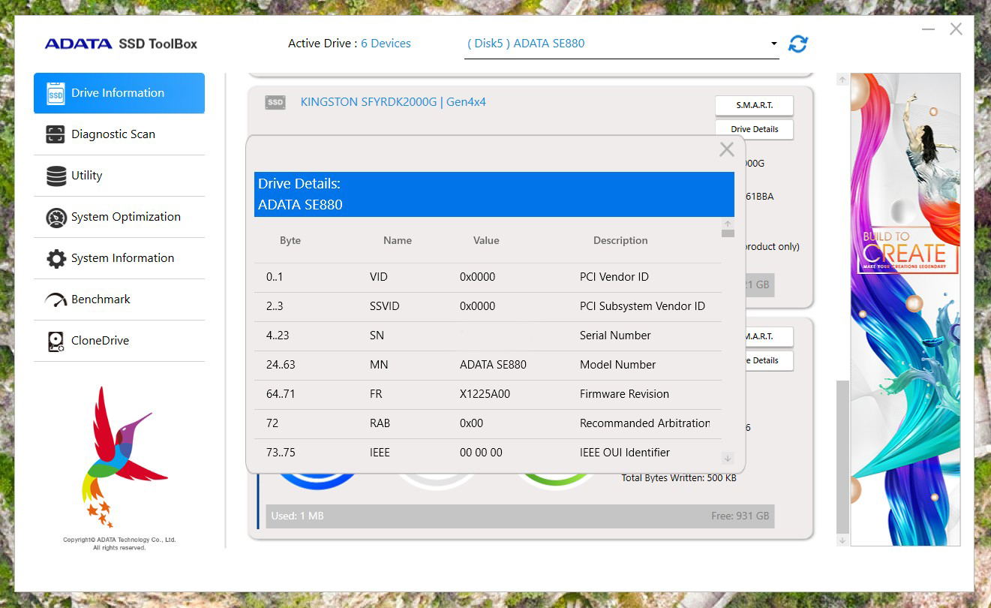Open the Build to Create advertisement banner
This screenshot has width=991, height=608.
(905, 309)
